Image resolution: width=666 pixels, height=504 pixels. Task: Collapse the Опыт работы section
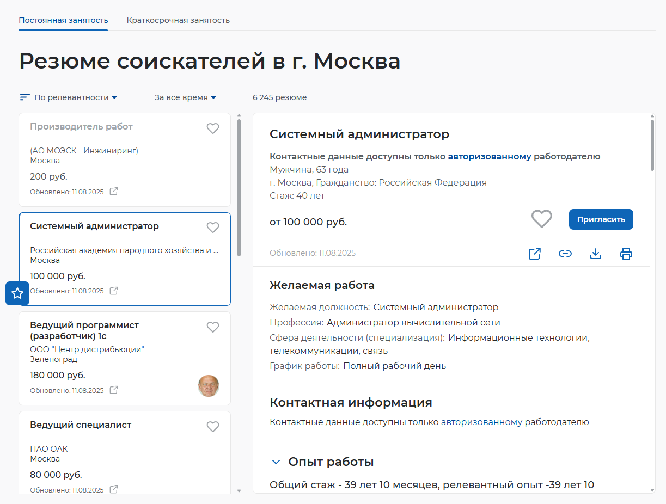coord(276,462)
